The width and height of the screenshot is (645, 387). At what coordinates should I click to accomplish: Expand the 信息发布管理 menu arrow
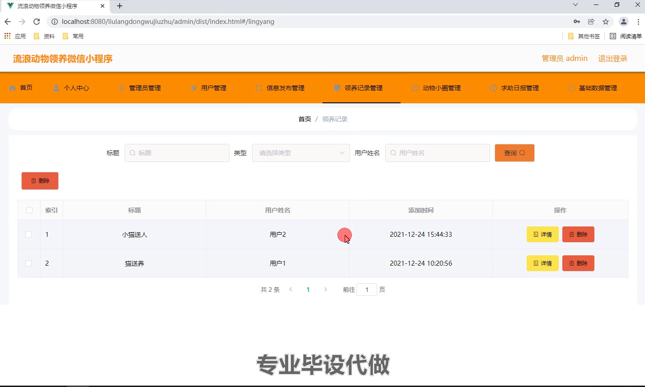point(311,88)
